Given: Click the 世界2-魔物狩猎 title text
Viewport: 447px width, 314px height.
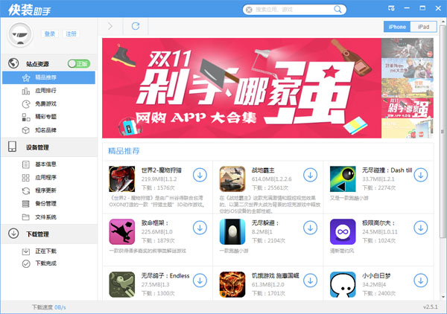Looking at the screenshot, I should click(x=162, y=170).
